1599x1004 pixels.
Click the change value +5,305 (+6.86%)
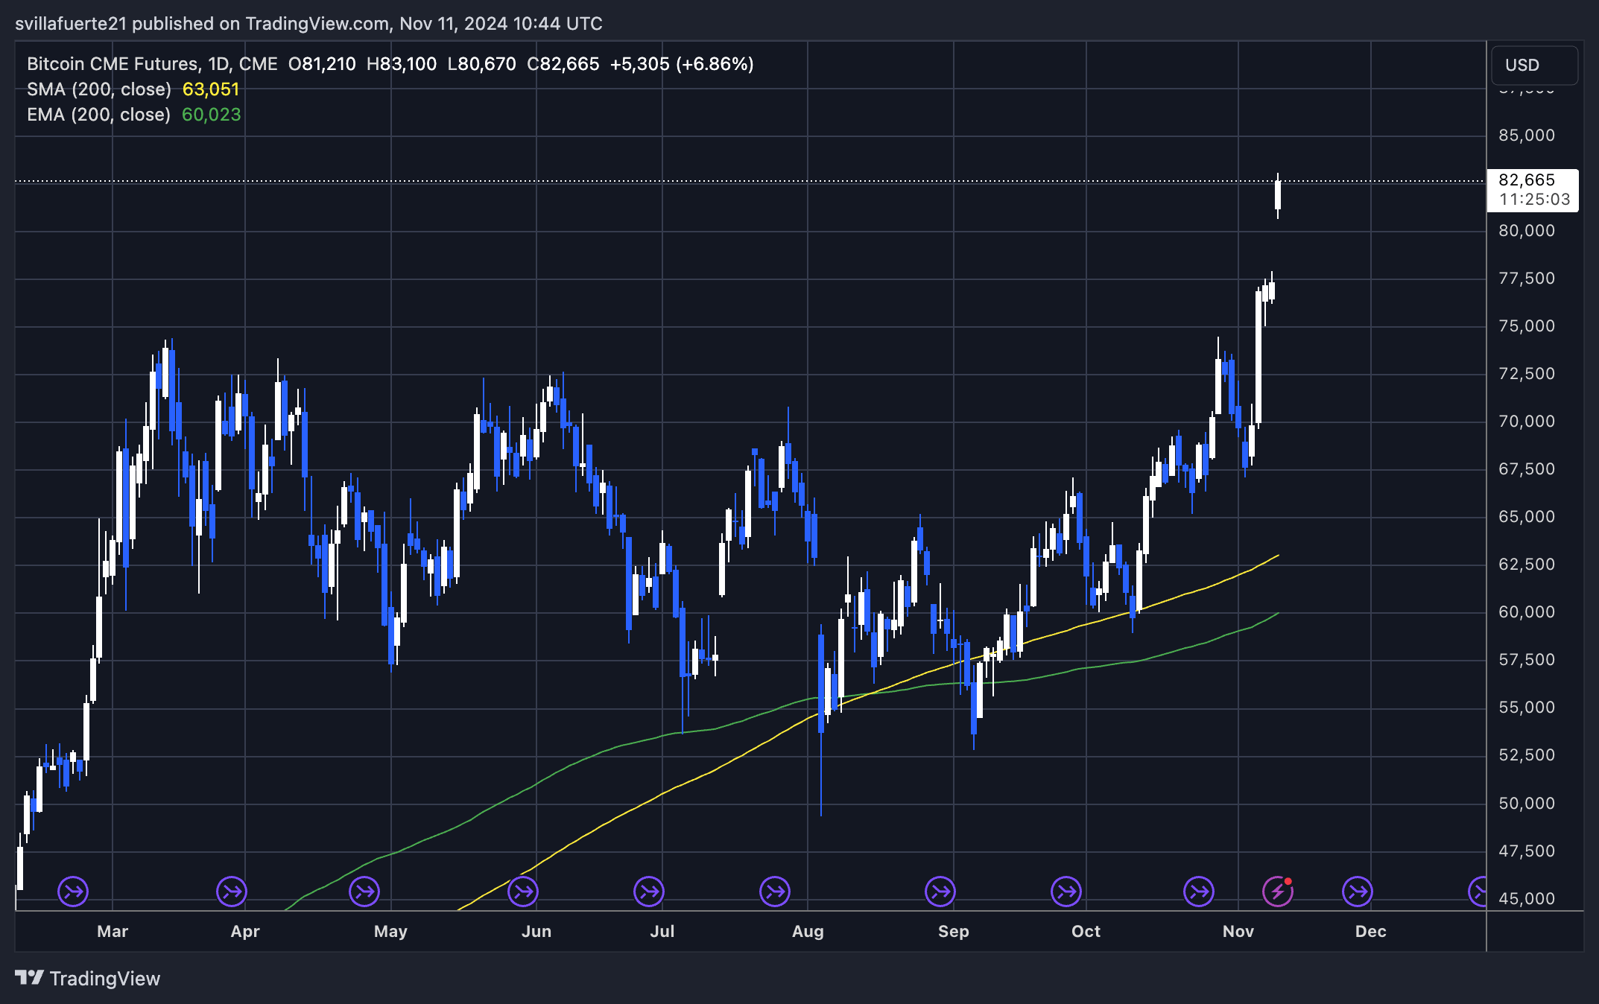(682, 64)
